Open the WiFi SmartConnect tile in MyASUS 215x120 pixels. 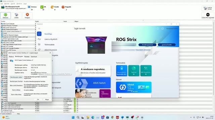pyautogui.click(x=146, y=70)
